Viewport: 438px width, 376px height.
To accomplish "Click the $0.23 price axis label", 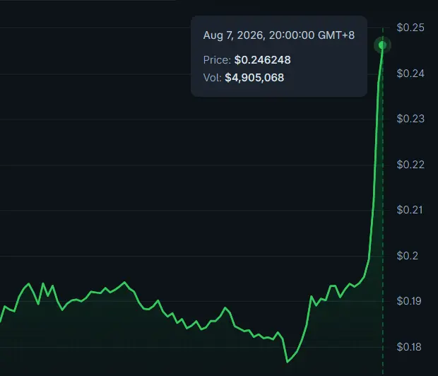I will pyautogui.click(x=410, y=119).
